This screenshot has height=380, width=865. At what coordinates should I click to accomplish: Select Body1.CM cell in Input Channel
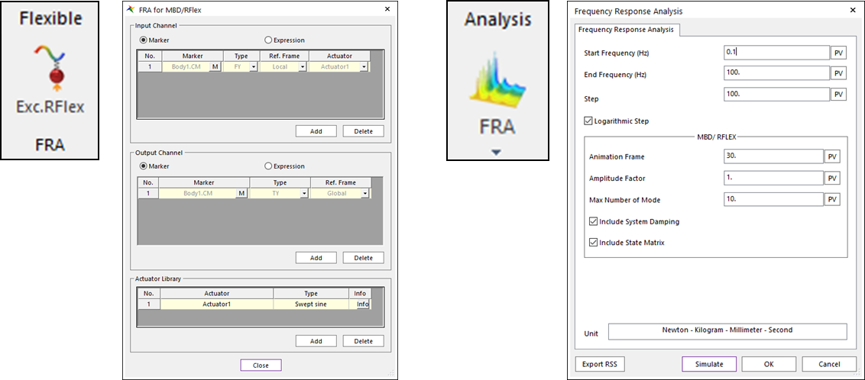186,66
